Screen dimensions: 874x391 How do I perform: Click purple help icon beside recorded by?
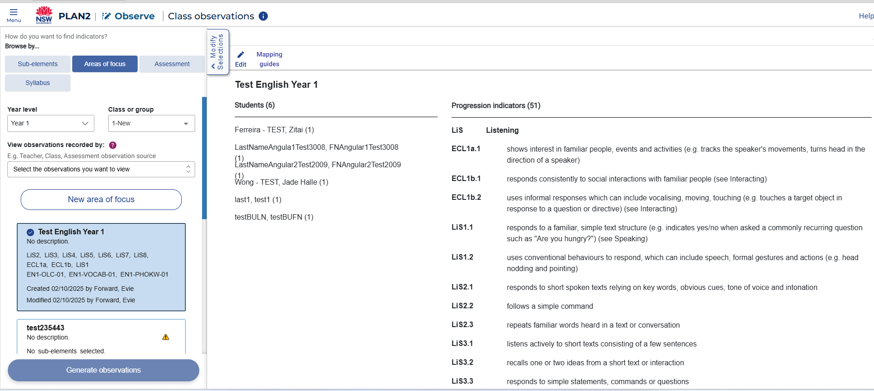pyautogui.click(x=113, y=145)
